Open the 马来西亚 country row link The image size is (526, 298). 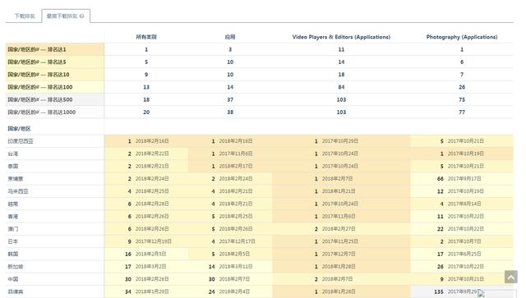18,191
